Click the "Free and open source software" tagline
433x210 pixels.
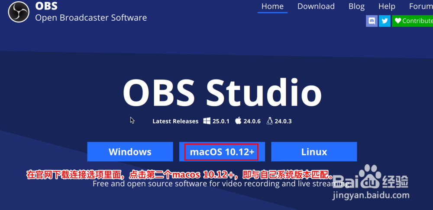pos(222,184)
